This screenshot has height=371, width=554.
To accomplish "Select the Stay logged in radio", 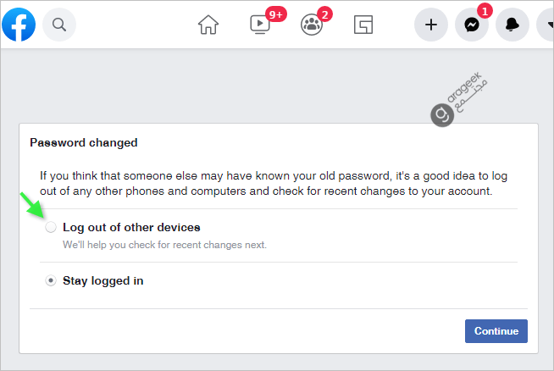I will pos(51,280).
